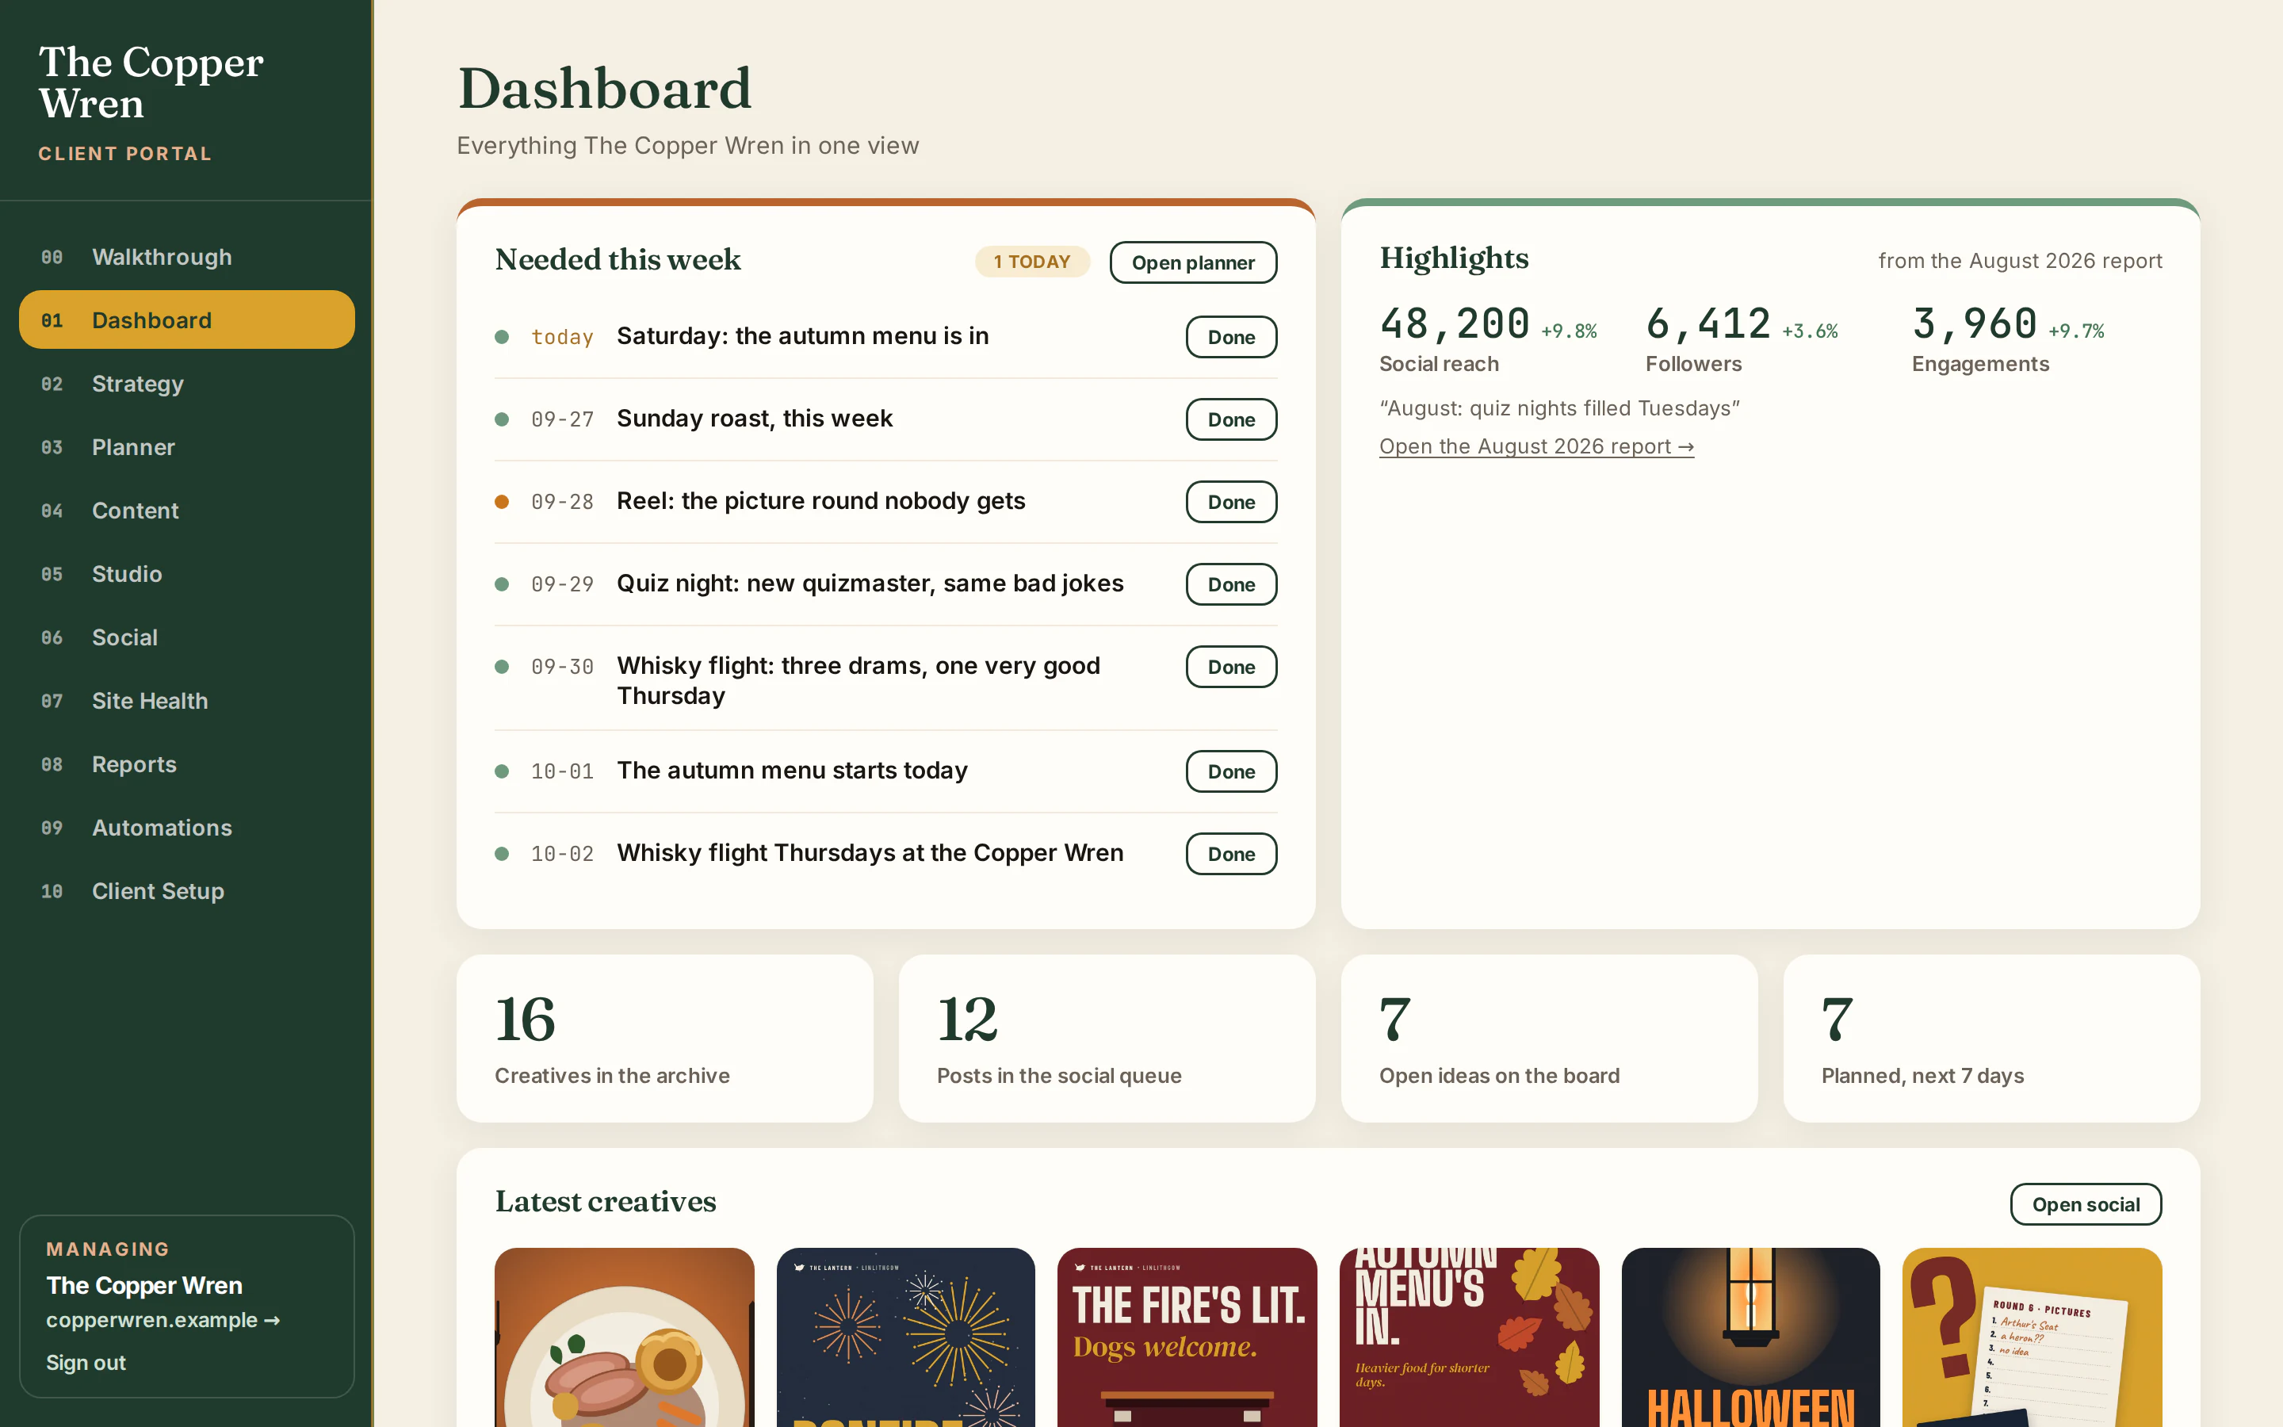Screen dimensions: 2283x1427
Task: Click the 3,960 Engagements figure
Action: tap(1975, 323)
